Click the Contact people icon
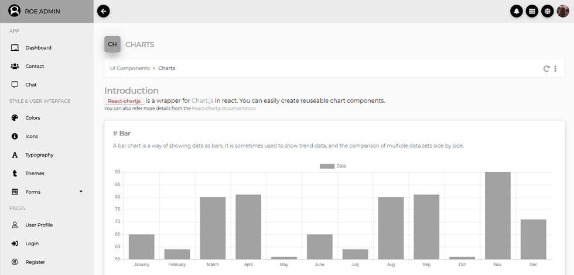This screenshot has width=574, height=275. (x=15, y=67)
